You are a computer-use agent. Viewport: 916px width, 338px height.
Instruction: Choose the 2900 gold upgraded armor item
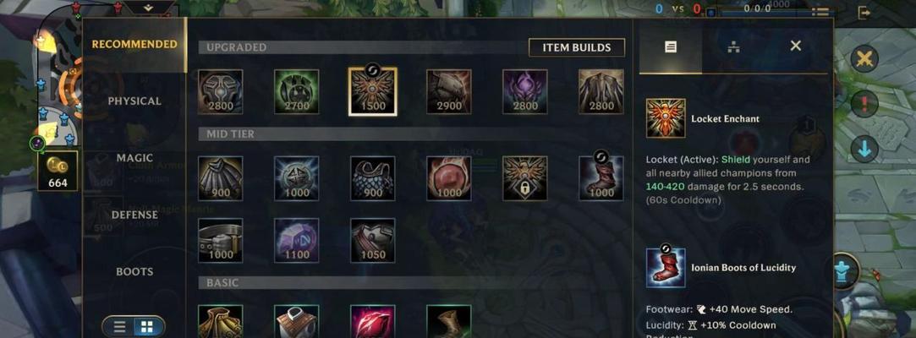[448, 91]
